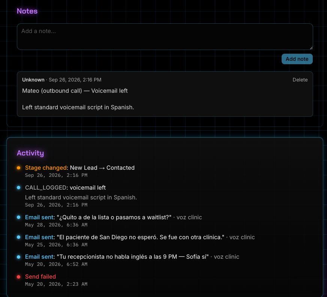Click timestamp 'May 28, 2026, 6:36 AM'
The width and height of the screenshot is (327, 297).
tap(56, 225)
